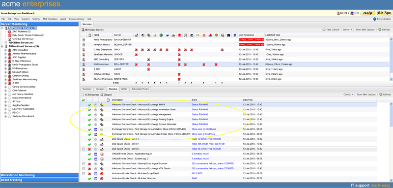The height and width of the screenshot is (188, 393).
Task: Expand the KG Enterprises tree node
Action: pyautogui.click(x=5, y=68)
